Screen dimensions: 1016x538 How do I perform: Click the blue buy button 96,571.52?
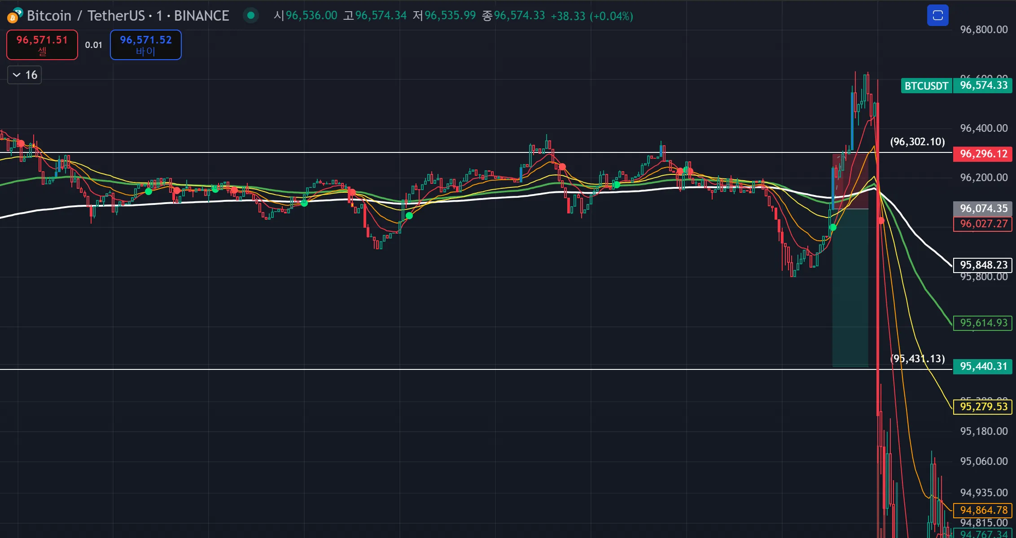click(x=146, y=45)
